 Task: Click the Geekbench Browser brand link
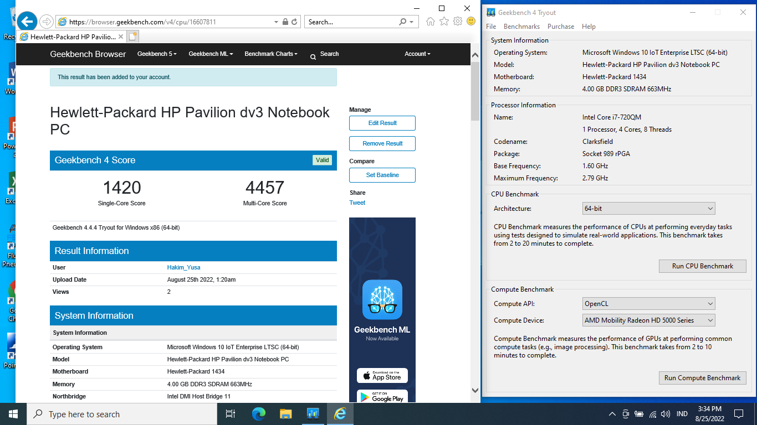click(x=88, y=54)
